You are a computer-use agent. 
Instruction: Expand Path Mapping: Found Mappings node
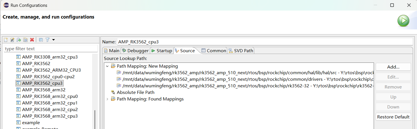pyautogui.click(x=107, y=99)
